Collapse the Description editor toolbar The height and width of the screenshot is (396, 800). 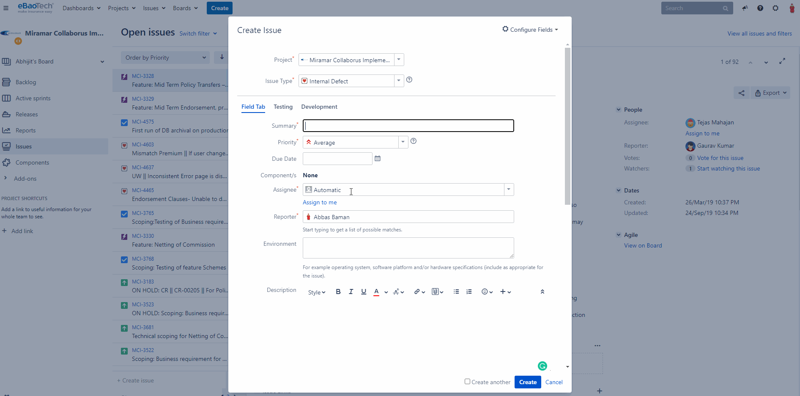[x=542, y=291]
